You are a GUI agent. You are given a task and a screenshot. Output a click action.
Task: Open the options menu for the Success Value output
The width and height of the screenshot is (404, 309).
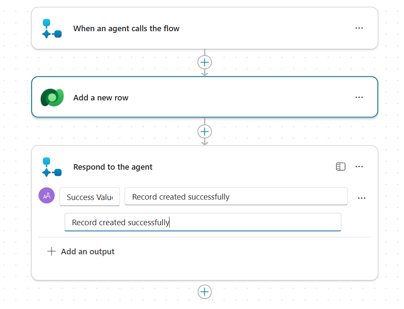click(362, 198)
